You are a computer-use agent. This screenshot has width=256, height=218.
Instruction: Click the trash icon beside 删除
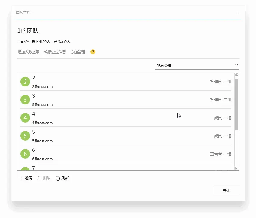tap(39, 178)
